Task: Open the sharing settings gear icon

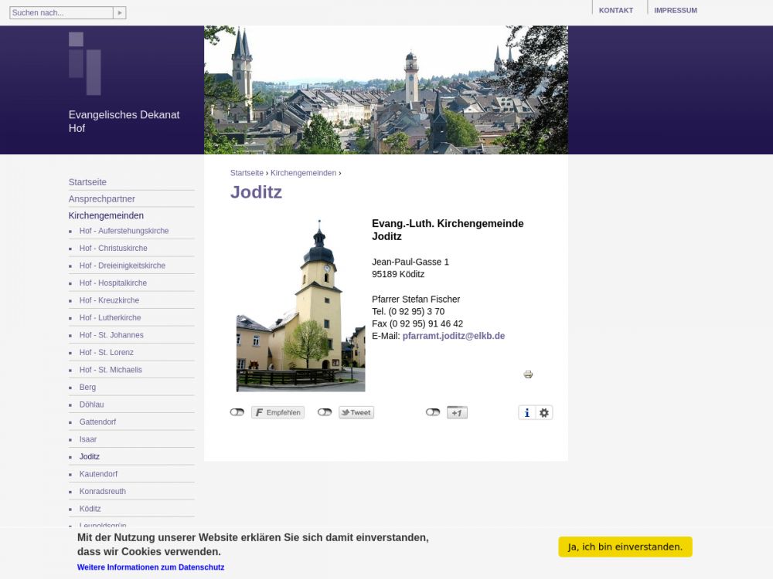Action: [544, 413]
